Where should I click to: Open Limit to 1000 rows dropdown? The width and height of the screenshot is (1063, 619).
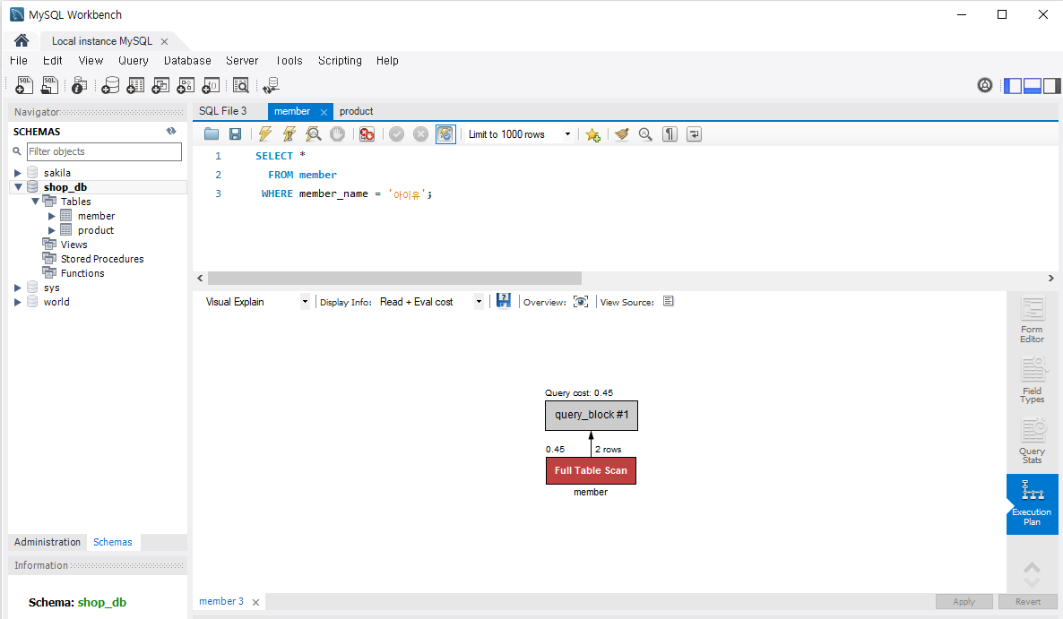pos(567,134)
